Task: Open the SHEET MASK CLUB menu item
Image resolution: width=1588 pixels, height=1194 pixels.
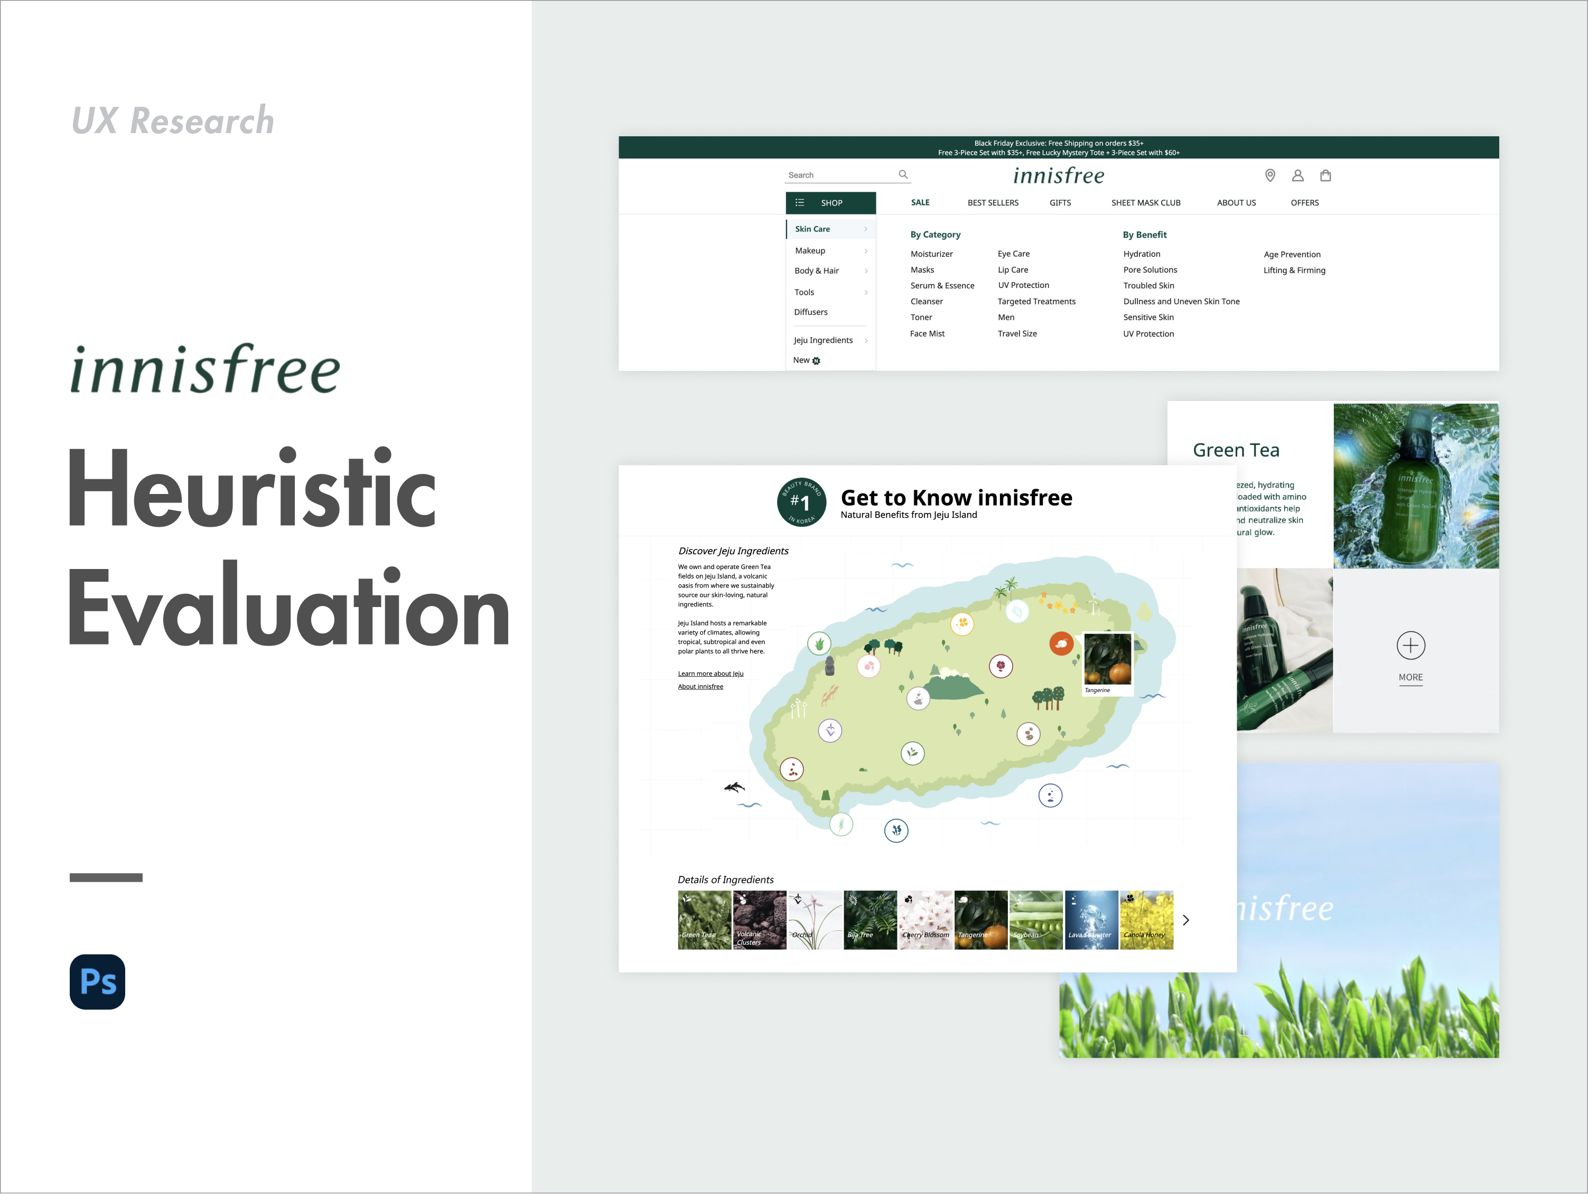Action: click(1145, 203)
